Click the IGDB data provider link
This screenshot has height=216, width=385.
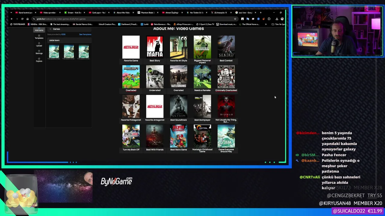pyautogui.click(x=63, y=34)
